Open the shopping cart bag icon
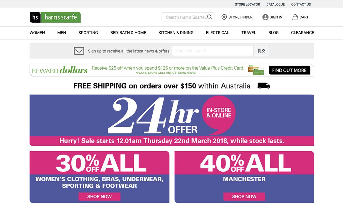The image size is (343, 208). 295,17
